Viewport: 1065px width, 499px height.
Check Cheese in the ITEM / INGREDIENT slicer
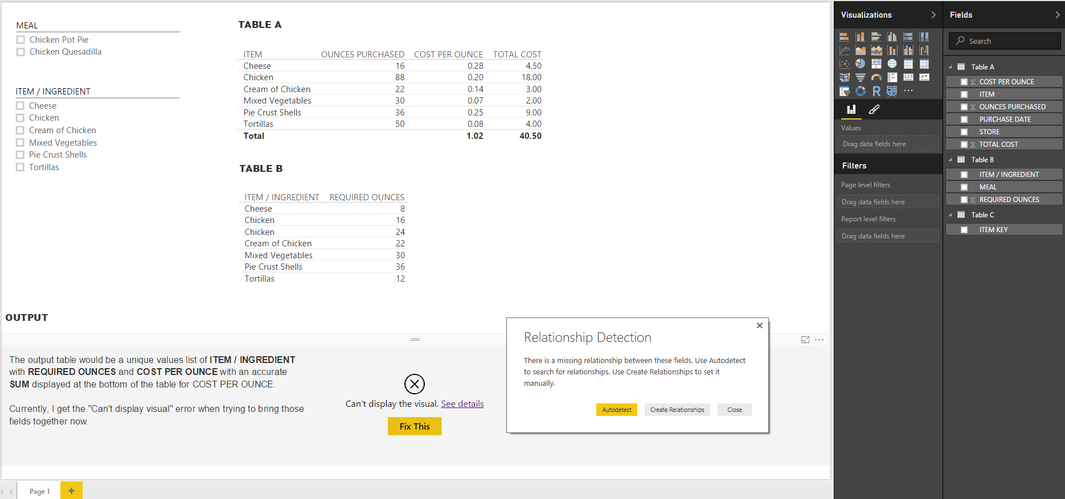coord(20,106)
